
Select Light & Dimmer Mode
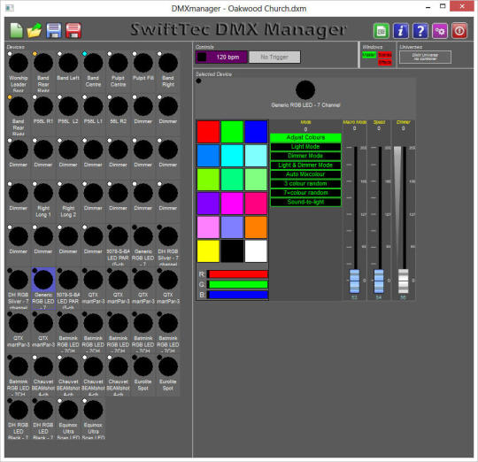point(305,166)
